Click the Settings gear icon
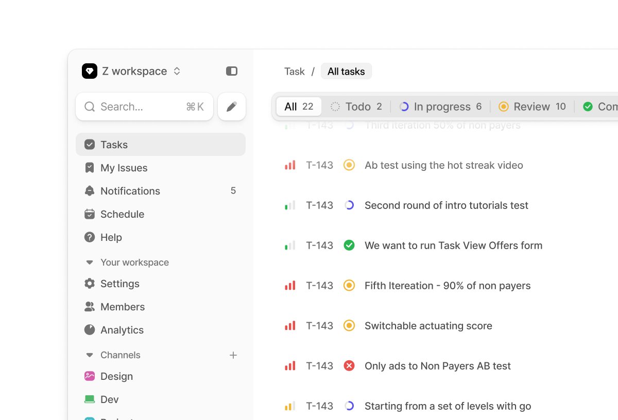 click(90, 284)
